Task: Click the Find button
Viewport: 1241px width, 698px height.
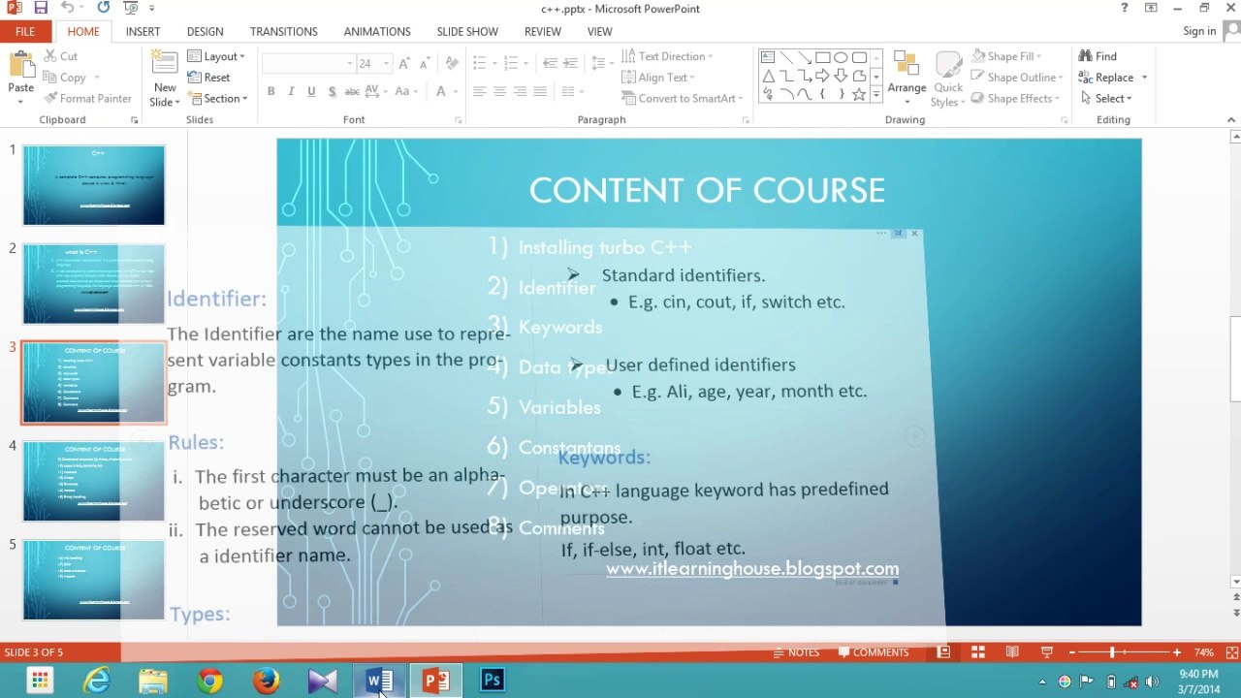Action: [1098, 56]
